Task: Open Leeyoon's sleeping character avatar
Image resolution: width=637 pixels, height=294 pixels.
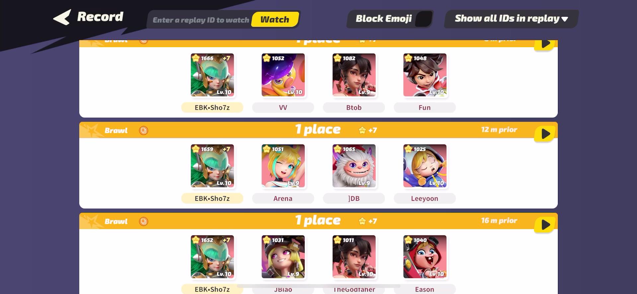Action: (425, 166)
